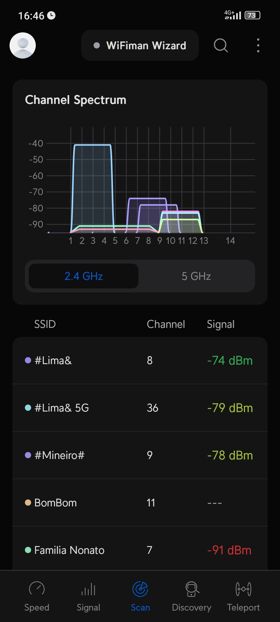Screen dimensions: 280x622
Task: Open the Speed test gauge icon
Action: tap(37, 589)
